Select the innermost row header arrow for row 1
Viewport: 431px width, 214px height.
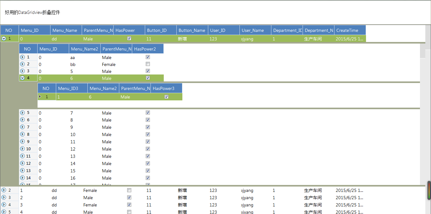40,97
